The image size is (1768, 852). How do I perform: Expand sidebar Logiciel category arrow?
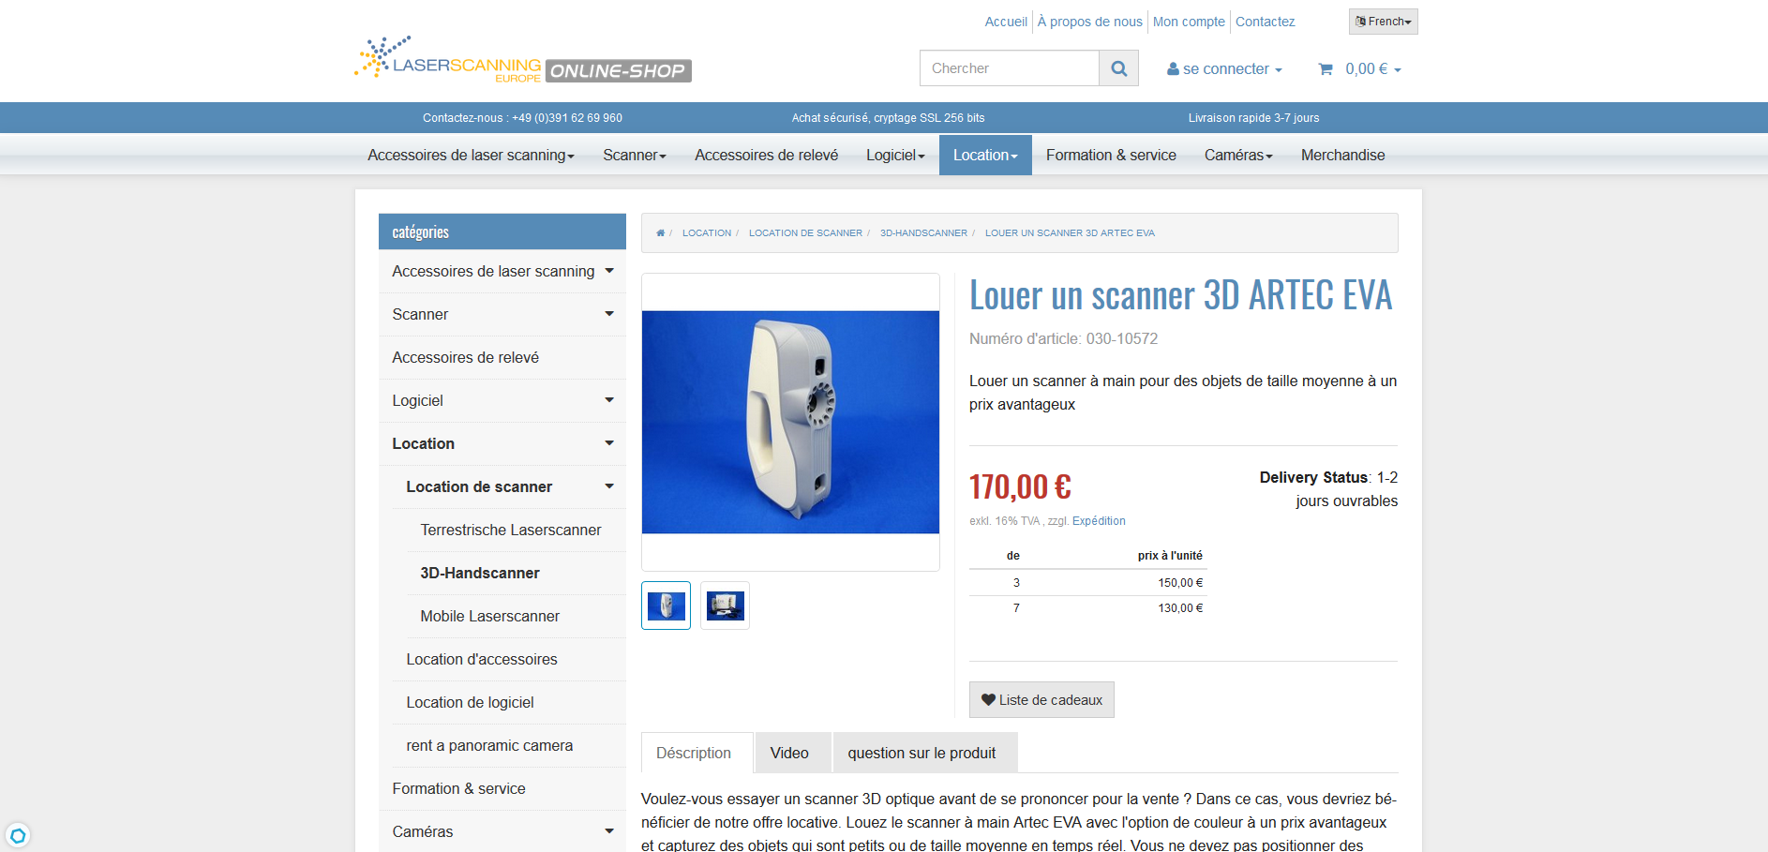609,400
